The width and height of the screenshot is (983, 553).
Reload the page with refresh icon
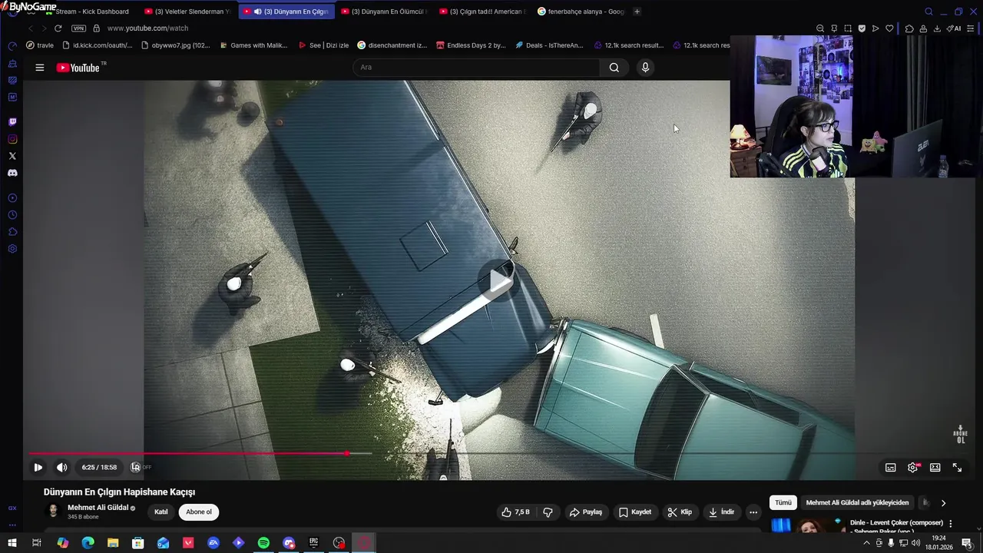[58, 28]
